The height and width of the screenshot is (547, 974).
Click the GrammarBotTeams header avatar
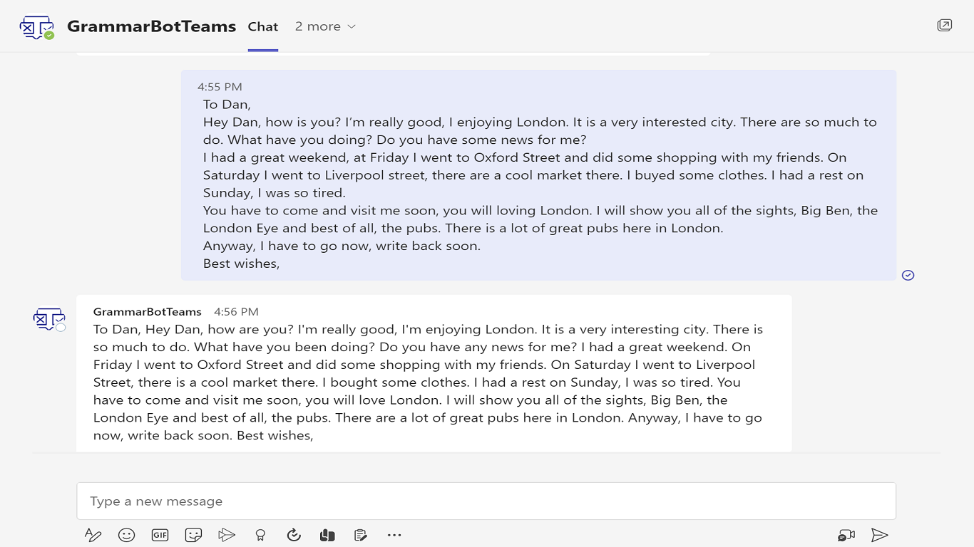coord(37,27)
